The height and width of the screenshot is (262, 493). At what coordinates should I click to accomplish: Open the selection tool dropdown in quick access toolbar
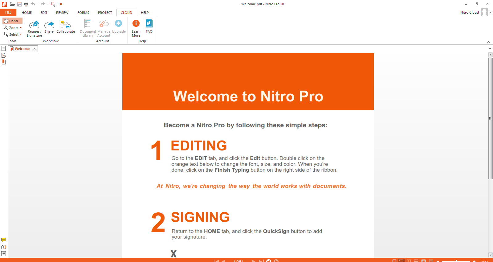[57, 4]
